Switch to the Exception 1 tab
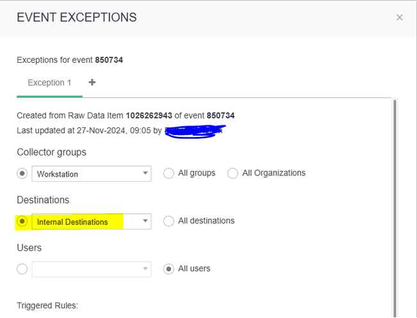The image size is (417, 318). [49, 83]
